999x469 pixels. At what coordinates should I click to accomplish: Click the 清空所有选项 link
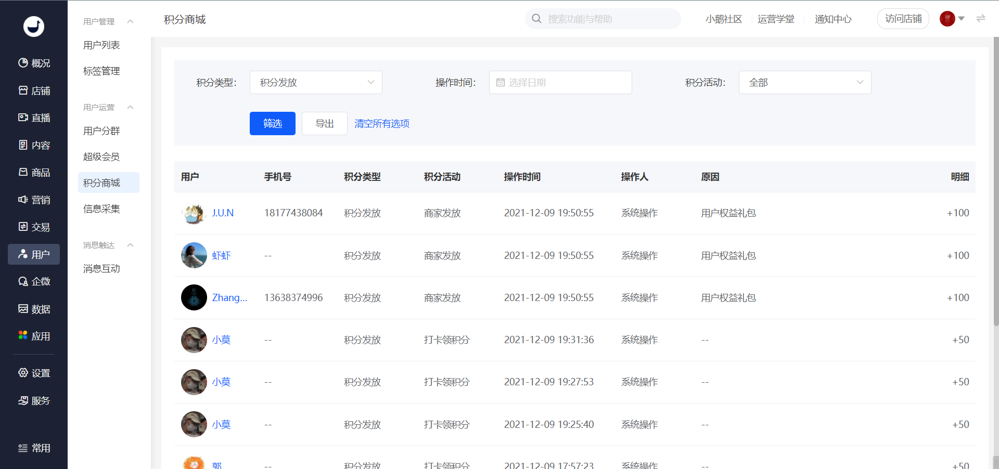coord(382,123)
